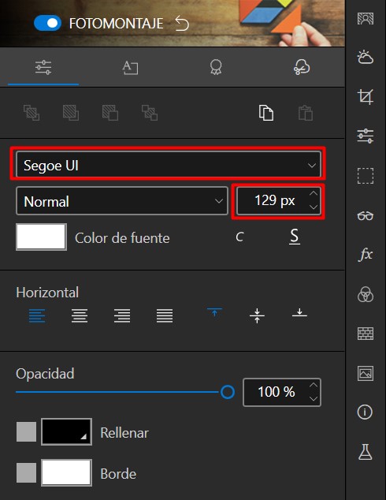
Task: Select the rectangular selection tool icon
Action: [x=365, y=176]
